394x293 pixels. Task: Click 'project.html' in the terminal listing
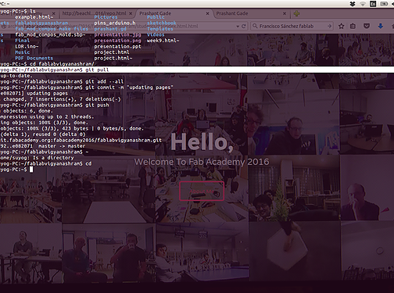[x=112, y=52]
